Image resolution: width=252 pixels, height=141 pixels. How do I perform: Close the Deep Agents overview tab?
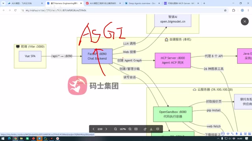tap(159, 3)
